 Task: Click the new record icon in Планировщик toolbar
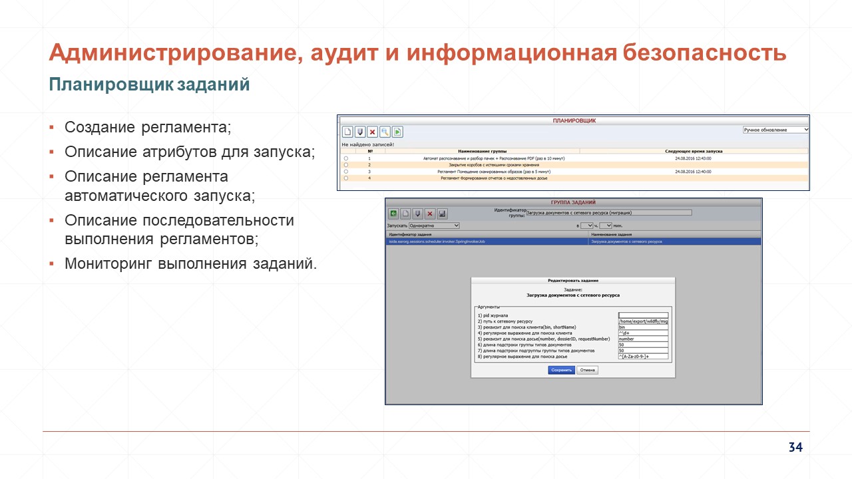point(347,132)
